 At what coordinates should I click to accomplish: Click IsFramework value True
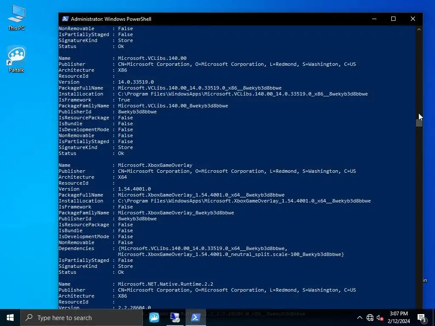pyautogui.click(x=124, y=100)
